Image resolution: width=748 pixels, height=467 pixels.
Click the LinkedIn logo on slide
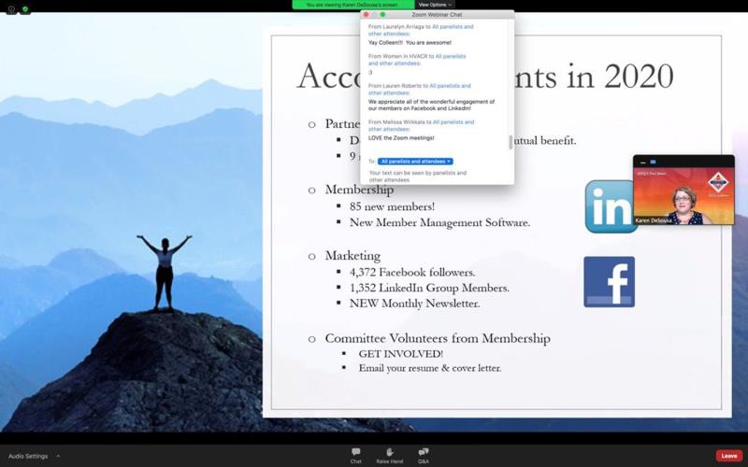point(611,206)
